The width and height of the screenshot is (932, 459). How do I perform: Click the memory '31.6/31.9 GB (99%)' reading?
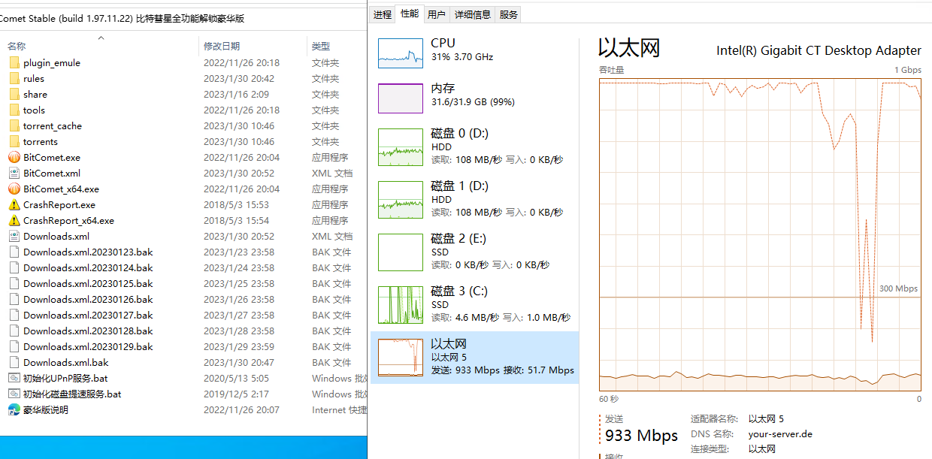pos(473,102)
